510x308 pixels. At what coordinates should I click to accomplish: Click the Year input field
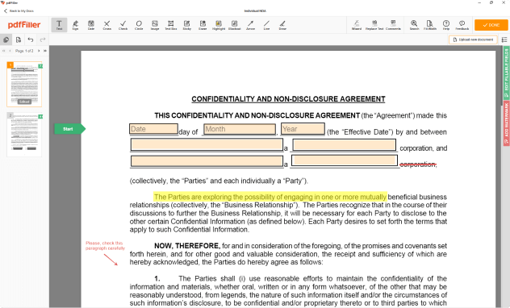303,129
